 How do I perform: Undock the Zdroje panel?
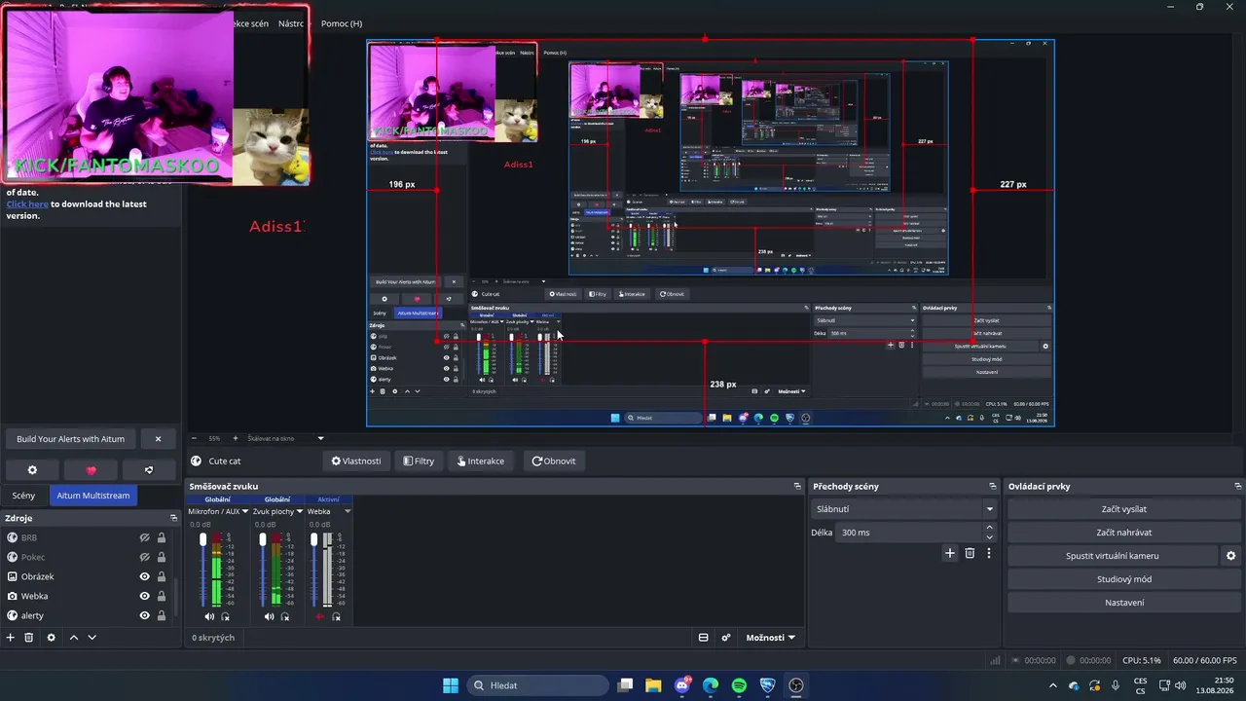pyautogui.click(x=174, y=518)
